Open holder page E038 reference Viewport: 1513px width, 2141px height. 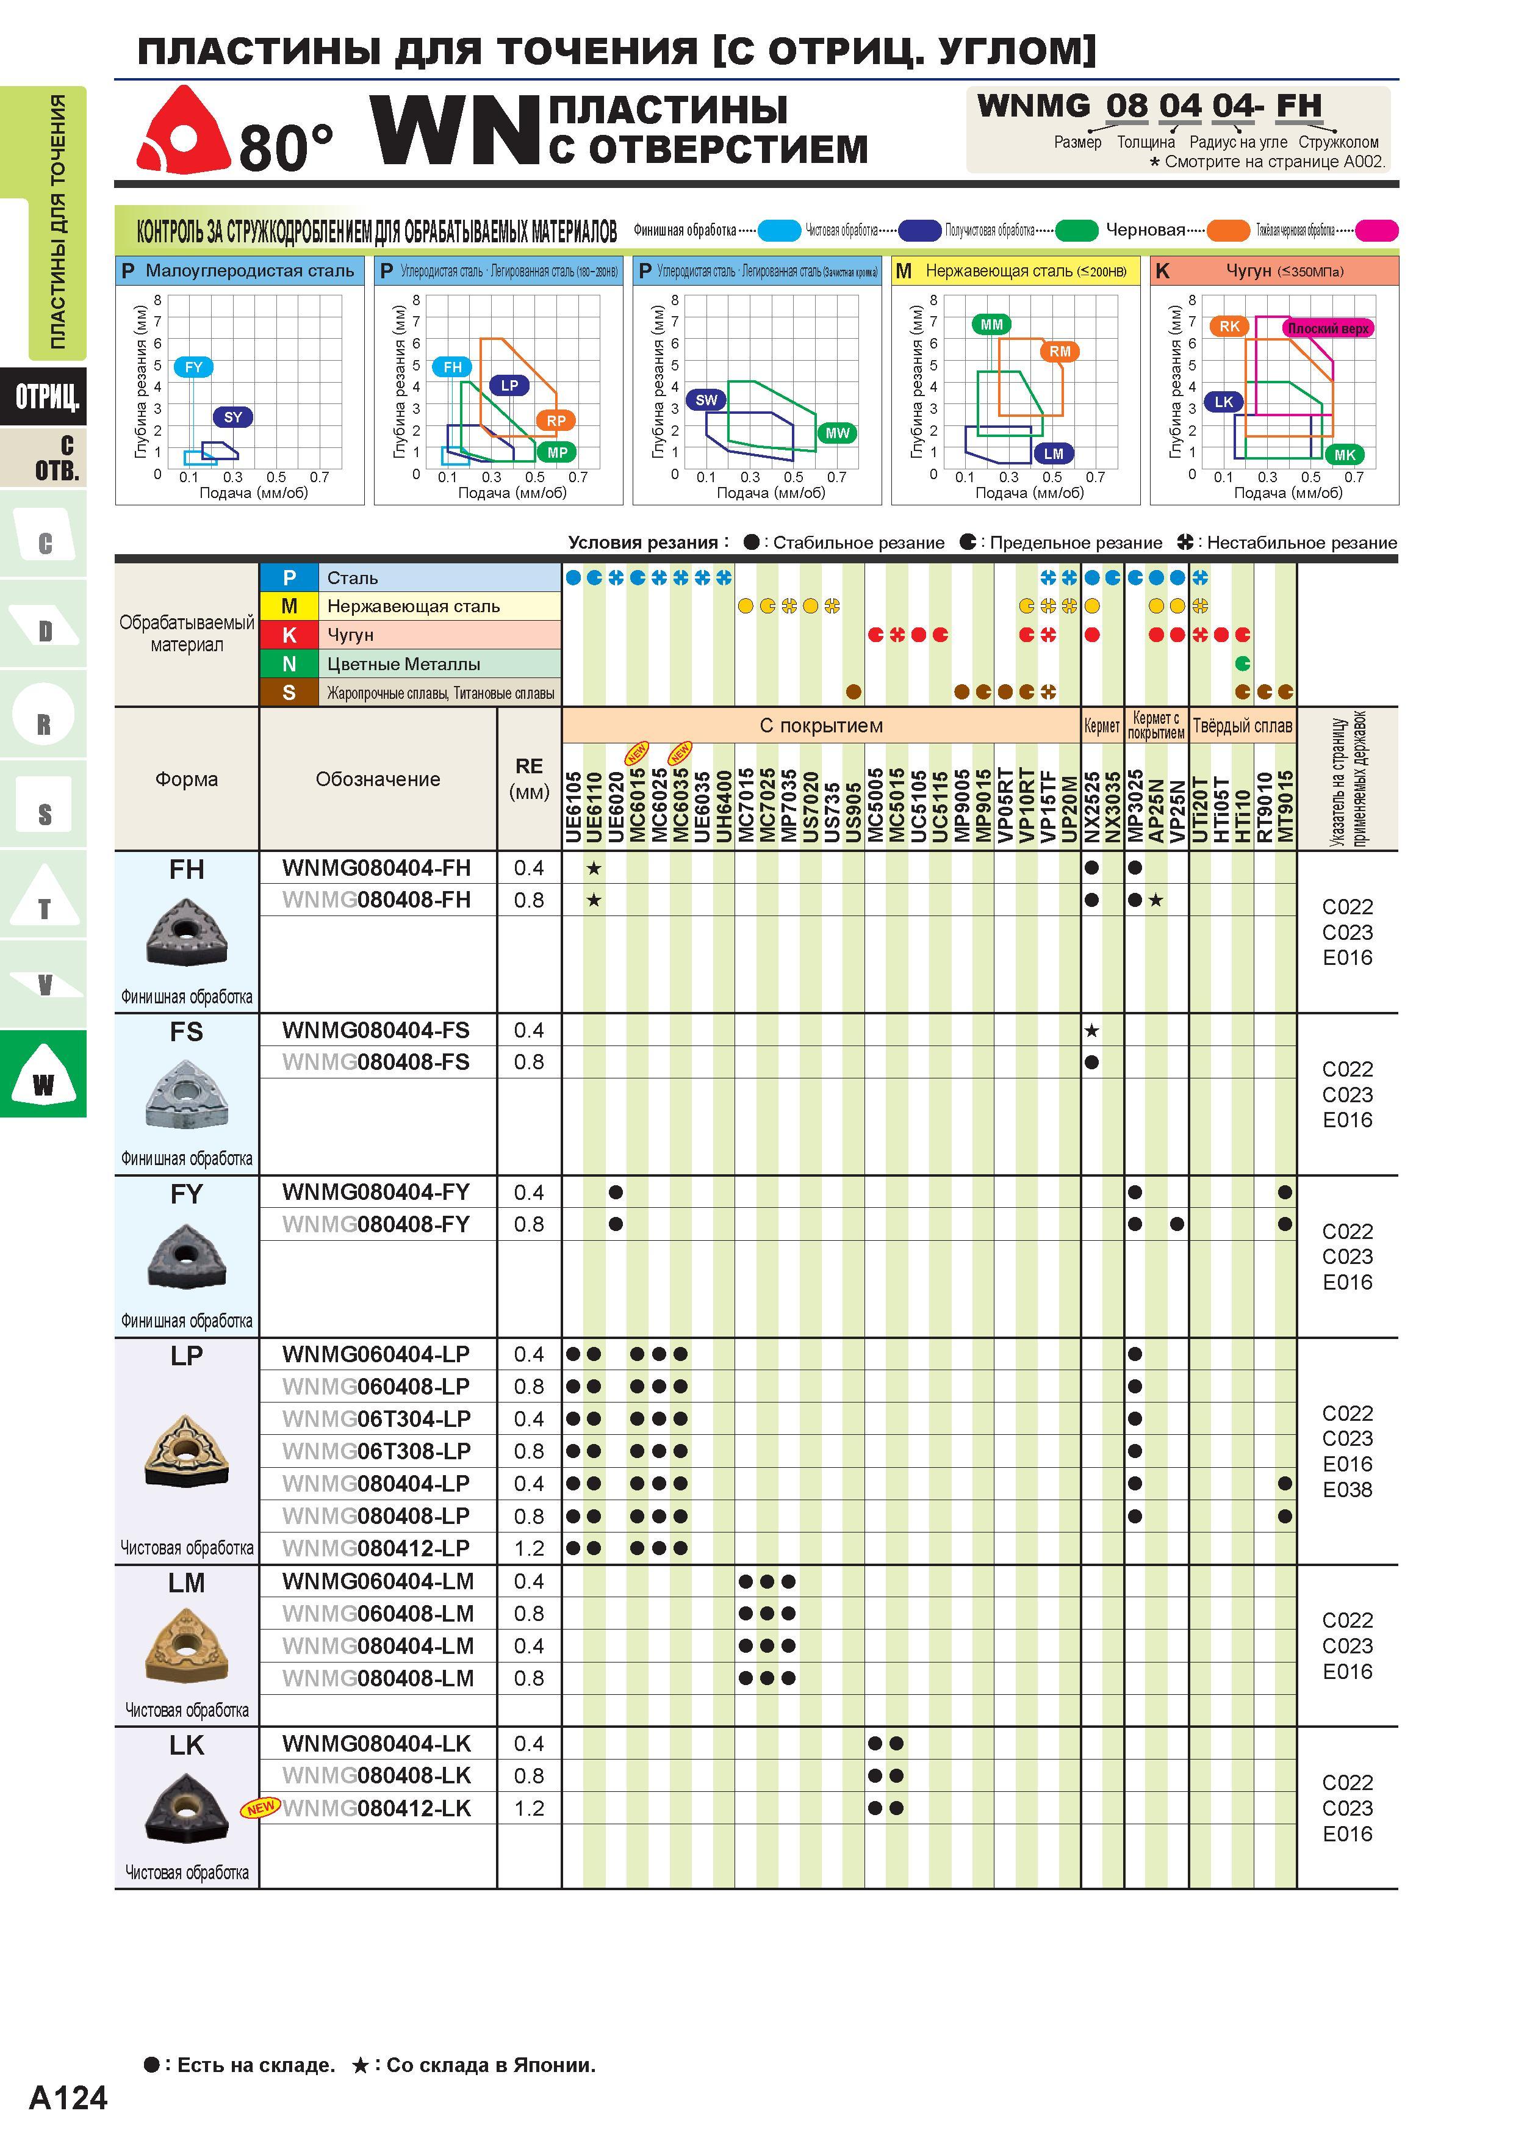[1347, 1489]
